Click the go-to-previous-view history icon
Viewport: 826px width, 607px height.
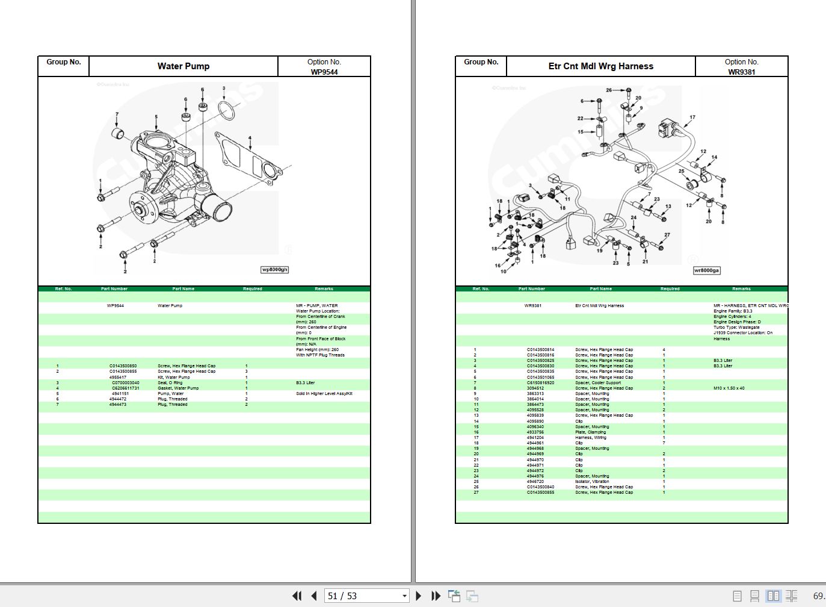point(453,596)
